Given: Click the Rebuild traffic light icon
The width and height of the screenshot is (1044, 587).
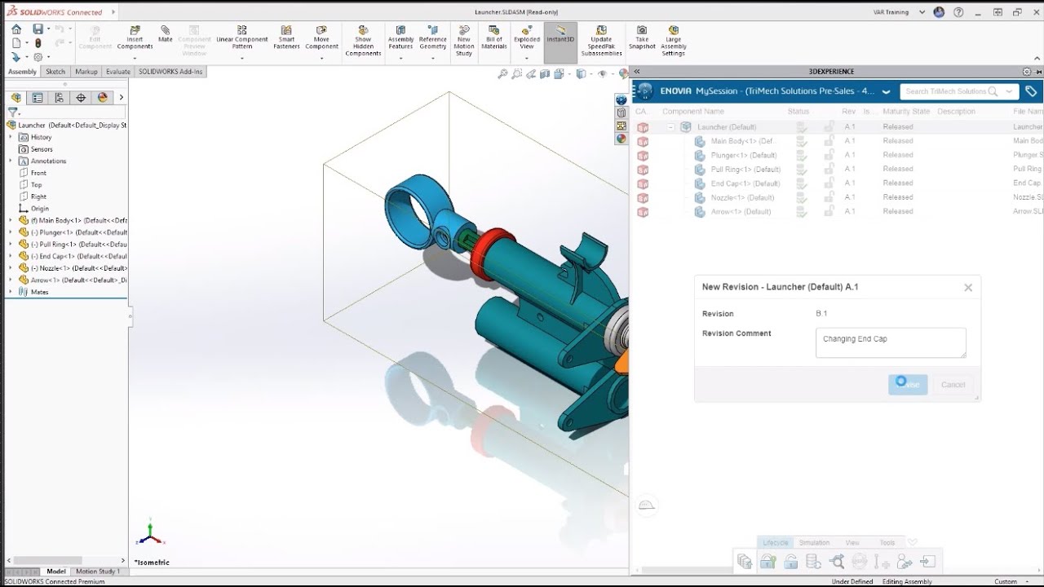Looking at the screenshot, I should [x=38, y=43].
